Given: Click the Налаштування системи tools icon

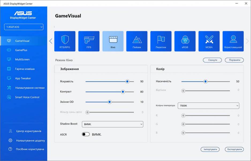Looking at the screenshot, I should pyautogui.click(x=9, y=88).
